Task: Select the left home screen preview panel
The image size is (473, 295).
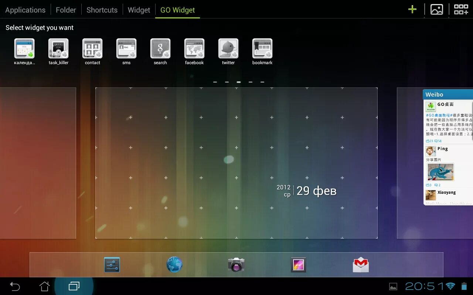Action: (x=38, y=163)
